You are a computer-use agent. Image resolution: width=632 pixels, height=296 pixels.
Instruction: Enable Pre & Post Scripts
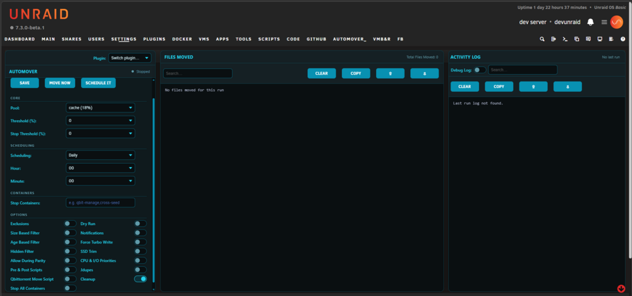(70, 270)
